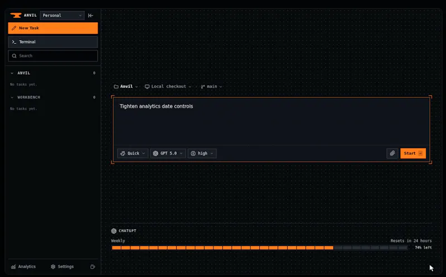Click the CHATGPT usage heading
This screenshot has width=446, height=277.
[128, 231]
